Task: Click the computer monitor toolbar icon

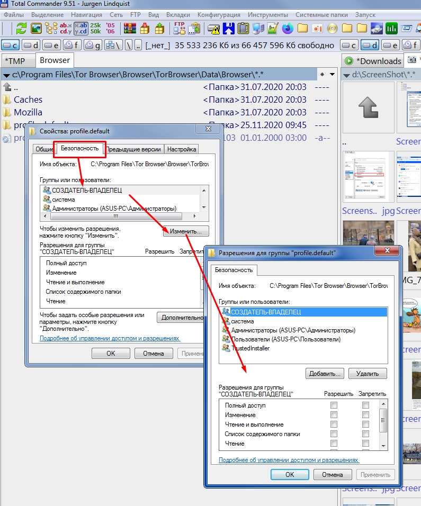Action: [258, 29]
